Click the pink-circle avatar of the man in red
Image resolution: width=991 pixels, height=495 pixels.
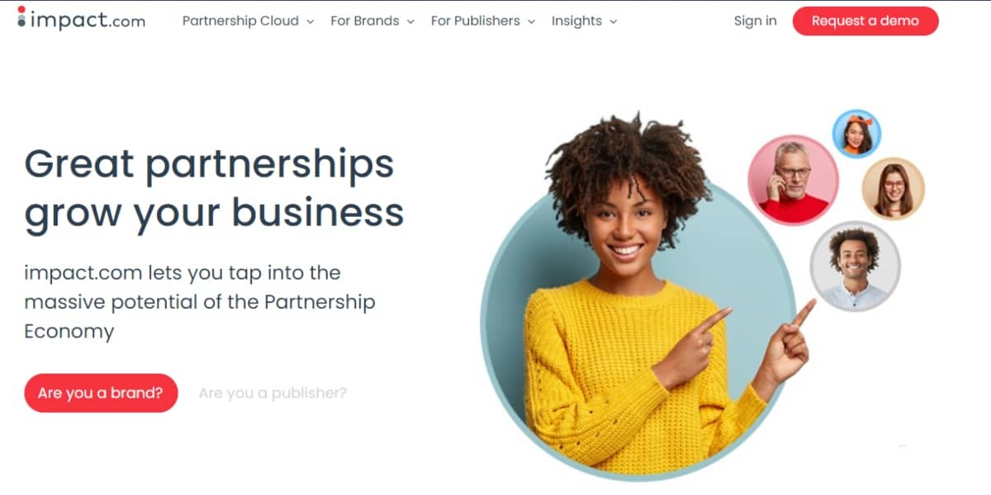coord(793,180)
